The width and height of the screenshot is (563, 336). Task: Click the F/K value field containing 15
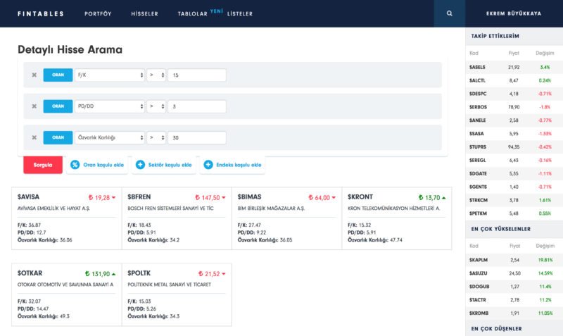point(197,75)
